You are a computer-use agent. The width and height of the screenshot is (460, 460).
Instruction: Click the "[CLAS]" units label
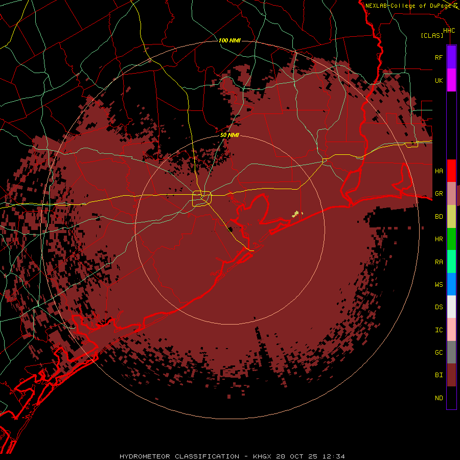(432, 35)
